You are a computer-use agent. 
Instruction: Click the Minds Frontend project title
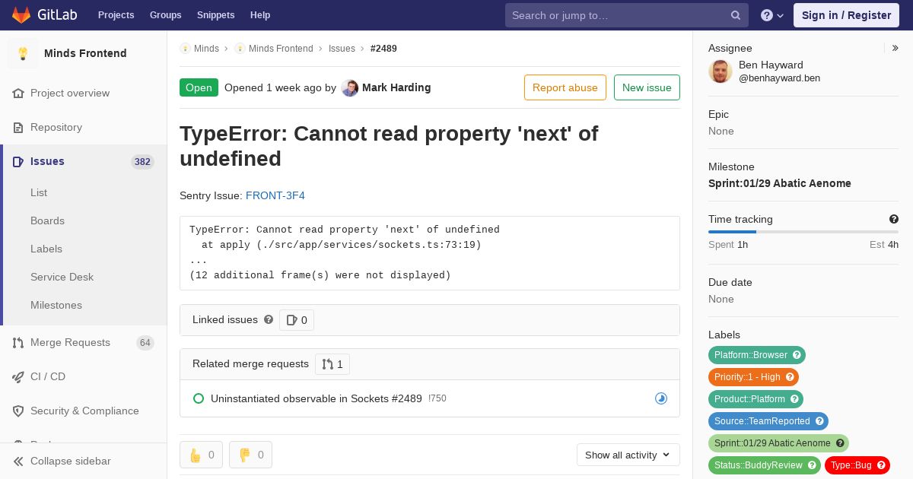click(x=85, y=53)
